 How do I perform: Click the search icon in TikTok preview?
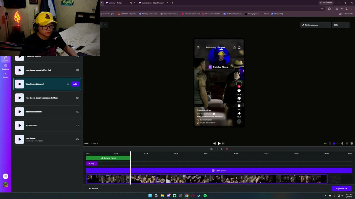(x=239, y=48)
